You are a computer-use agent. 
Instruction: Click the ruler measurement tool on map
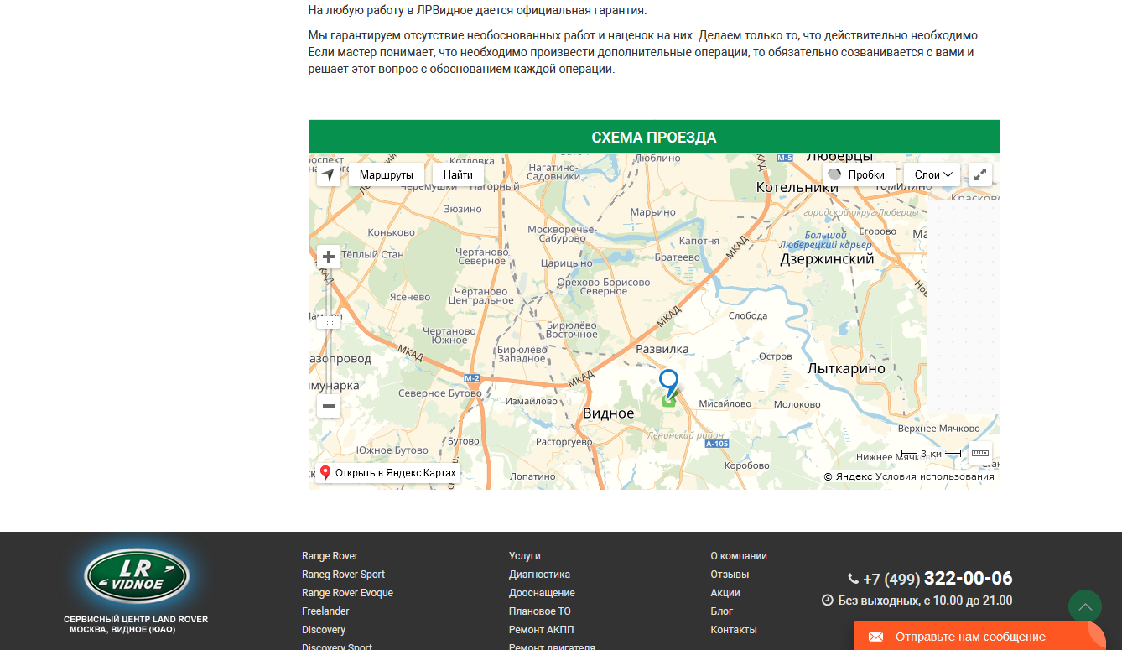click(980, 453)
